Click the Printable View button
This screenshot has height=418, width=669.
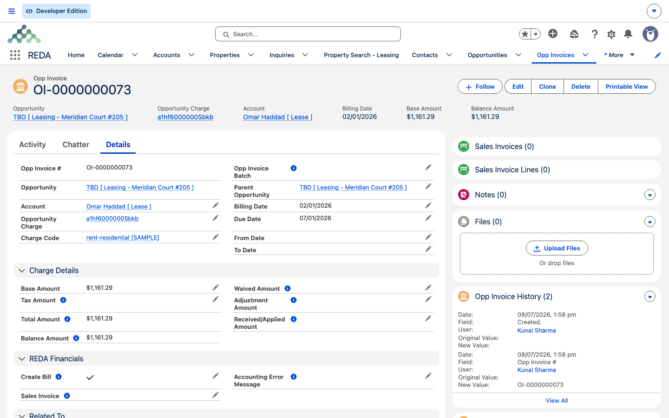tap(627, 87)
